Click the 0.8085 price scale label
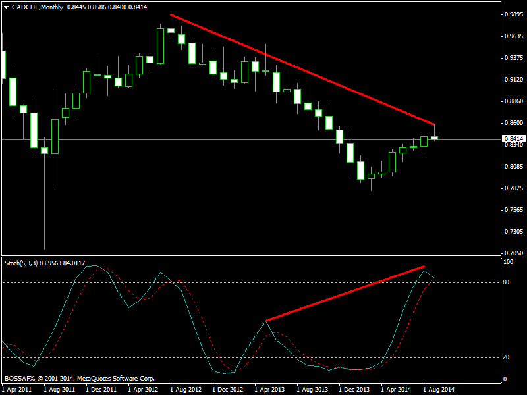The width and height of the screenshot is (527, 395). click(x=514, y=167)
